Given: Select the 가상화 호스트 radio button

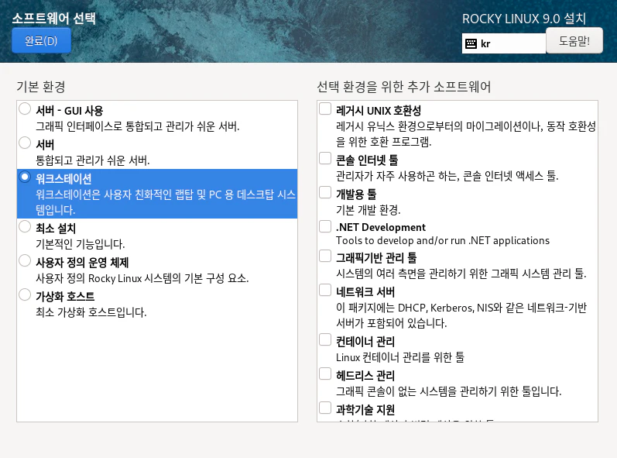Looking at the screenshot, I should (25, 294).
